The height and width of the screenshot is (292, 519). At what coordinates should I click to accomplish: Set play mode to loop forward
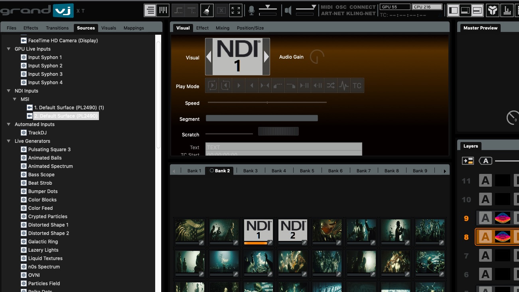tap(212, 85)
